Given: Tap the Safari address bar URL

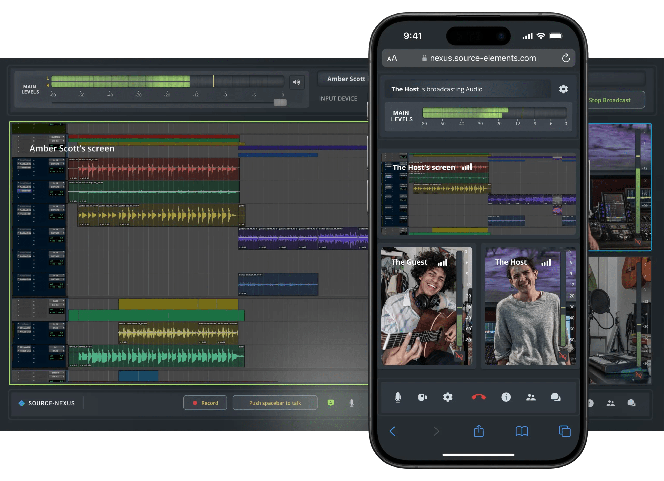Looking at the screenshot, I should tap(483, 58).
